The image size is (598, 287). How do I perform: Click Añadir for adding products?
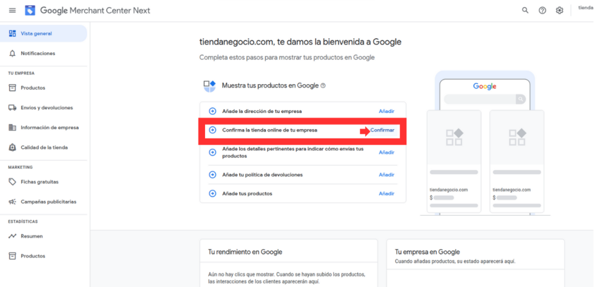pyautogui.click(x=387, y=193)
